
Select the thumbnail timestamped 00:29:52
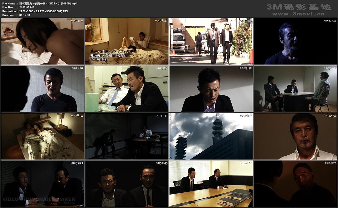(x=211, y=89)
